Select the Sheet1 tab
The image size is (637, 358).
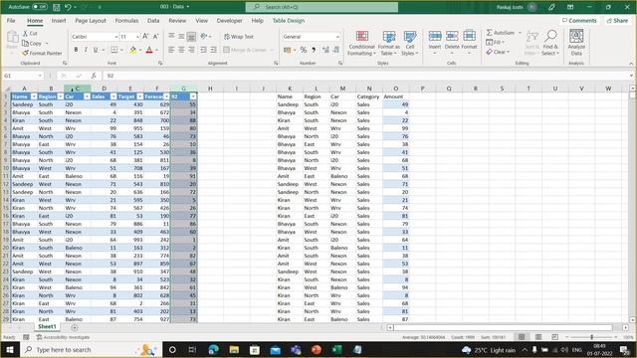coord(47,327)
